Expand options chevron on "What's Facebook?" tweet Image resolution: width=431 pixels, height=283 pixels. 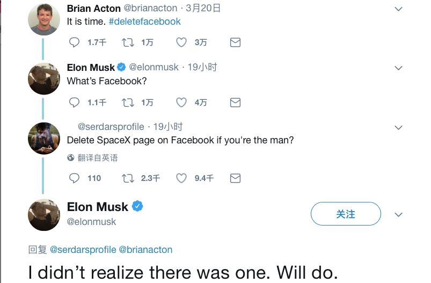(398, 68)
